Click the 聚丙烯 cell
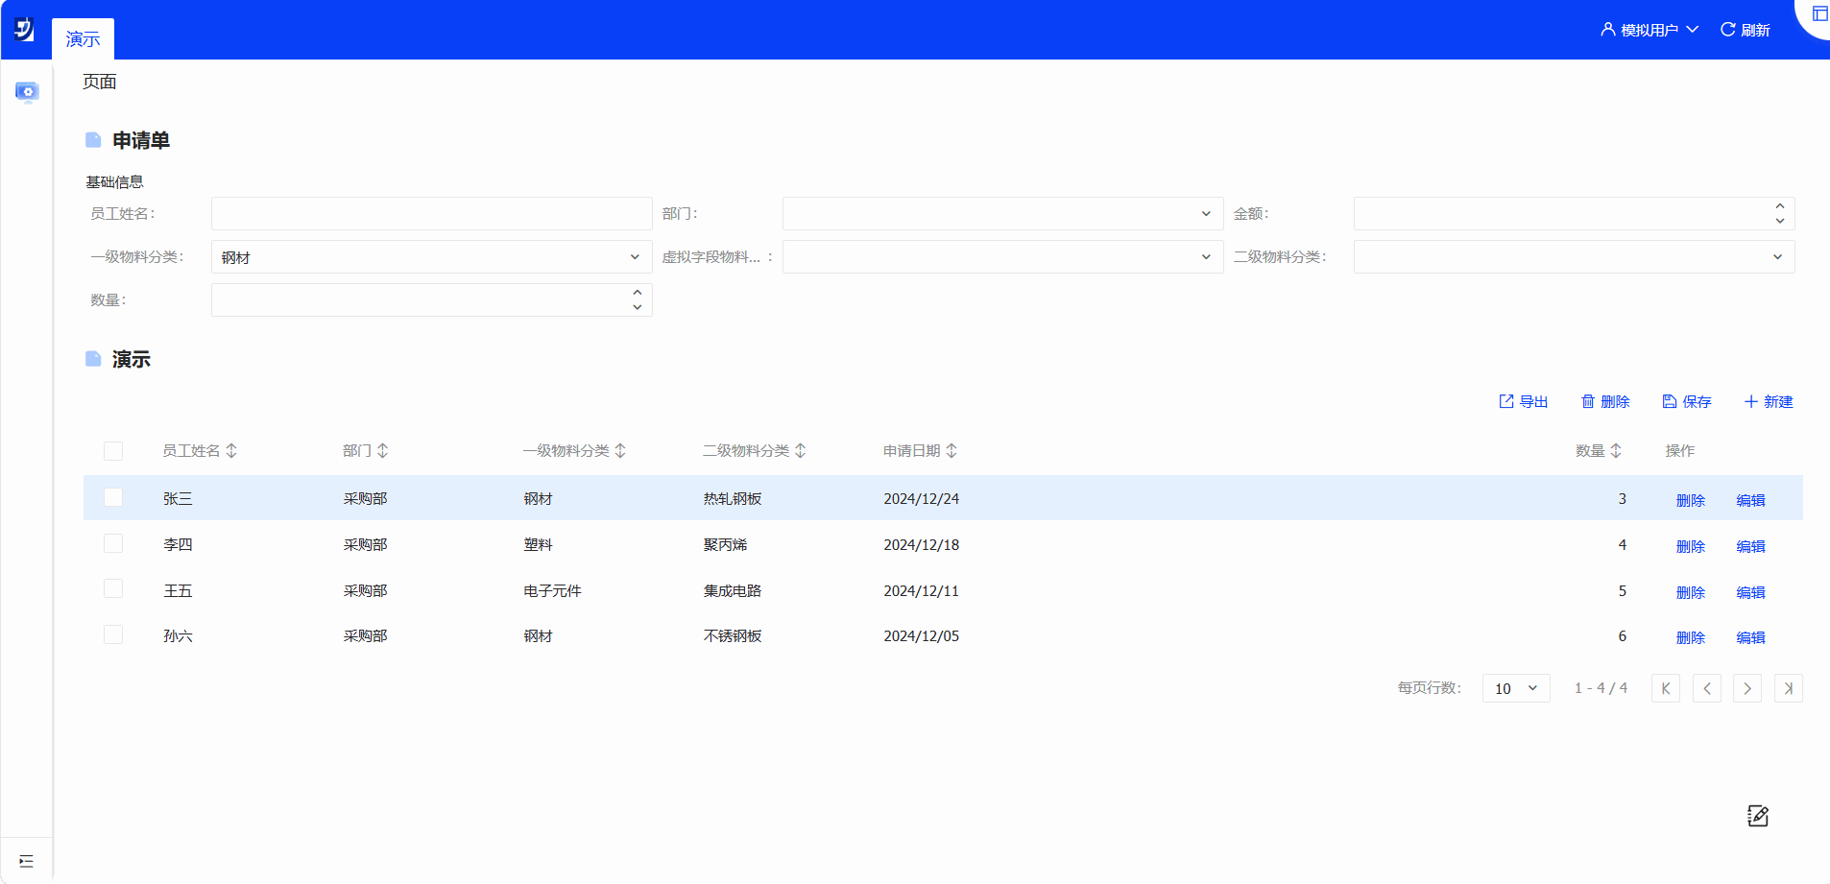This screenshot has width=1830, height=884. (725, 545)
